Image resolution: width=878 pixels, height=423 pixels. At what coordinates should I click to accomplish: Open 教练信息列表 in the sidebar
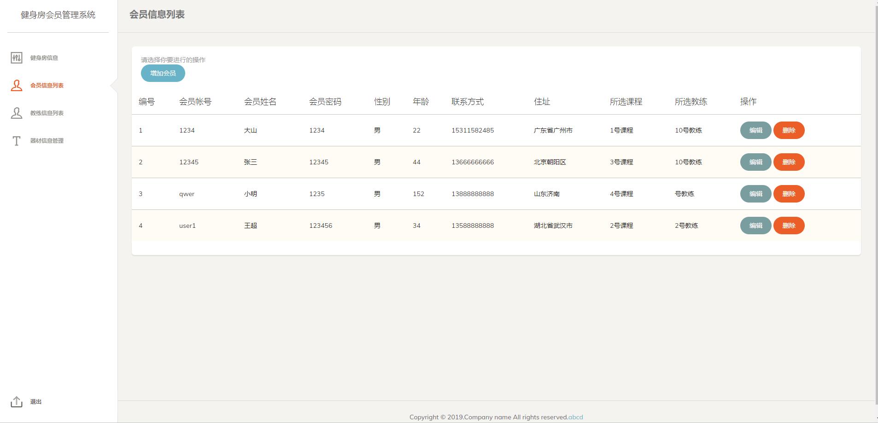click(47, 113)
